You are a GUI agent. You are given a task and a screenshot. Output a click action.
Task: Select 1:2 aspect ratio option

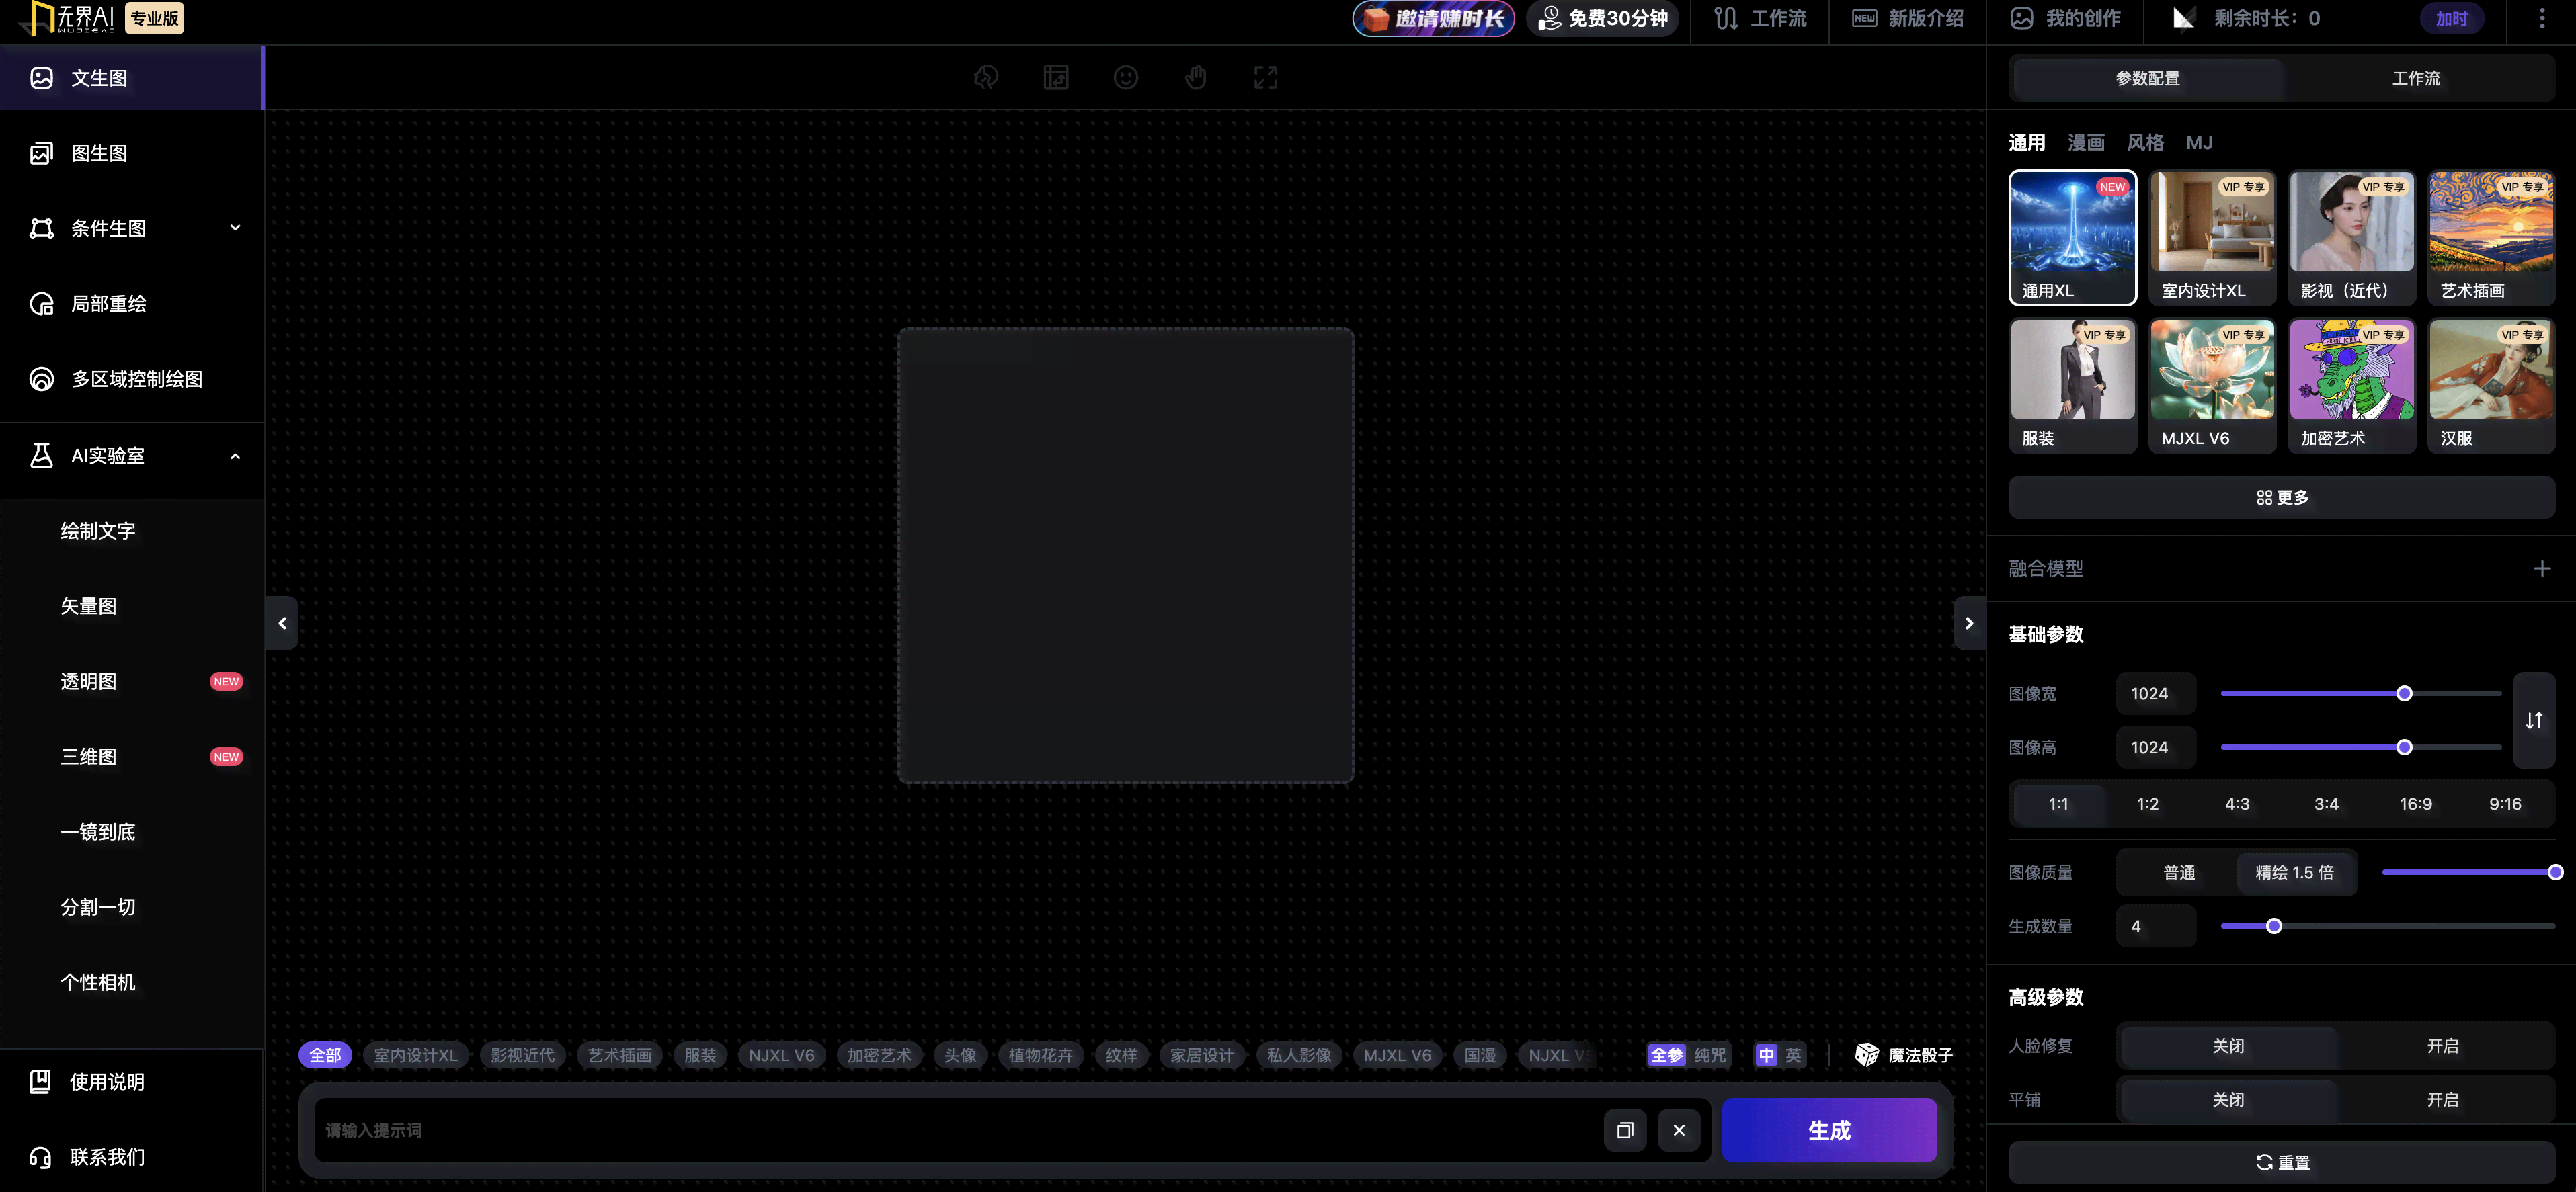click(2147, 803)
